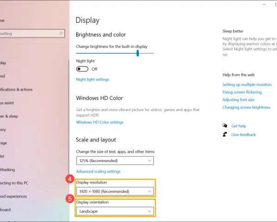The height and width of the screenshot is (222, 277).
Task: Select the Clipboard item in sidebar
Action: tap(5, 210)
